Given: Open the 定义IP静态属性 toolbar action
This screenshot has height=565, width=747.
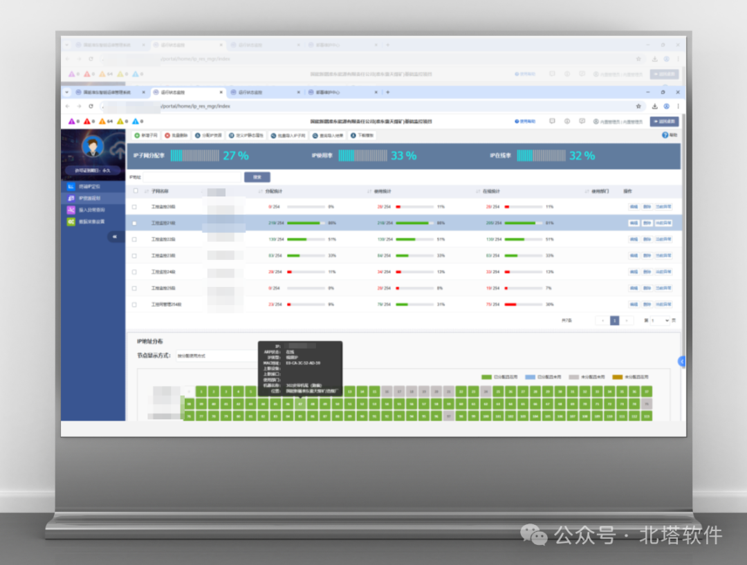Looking at the screenshot, I should [x=246, y=136].
